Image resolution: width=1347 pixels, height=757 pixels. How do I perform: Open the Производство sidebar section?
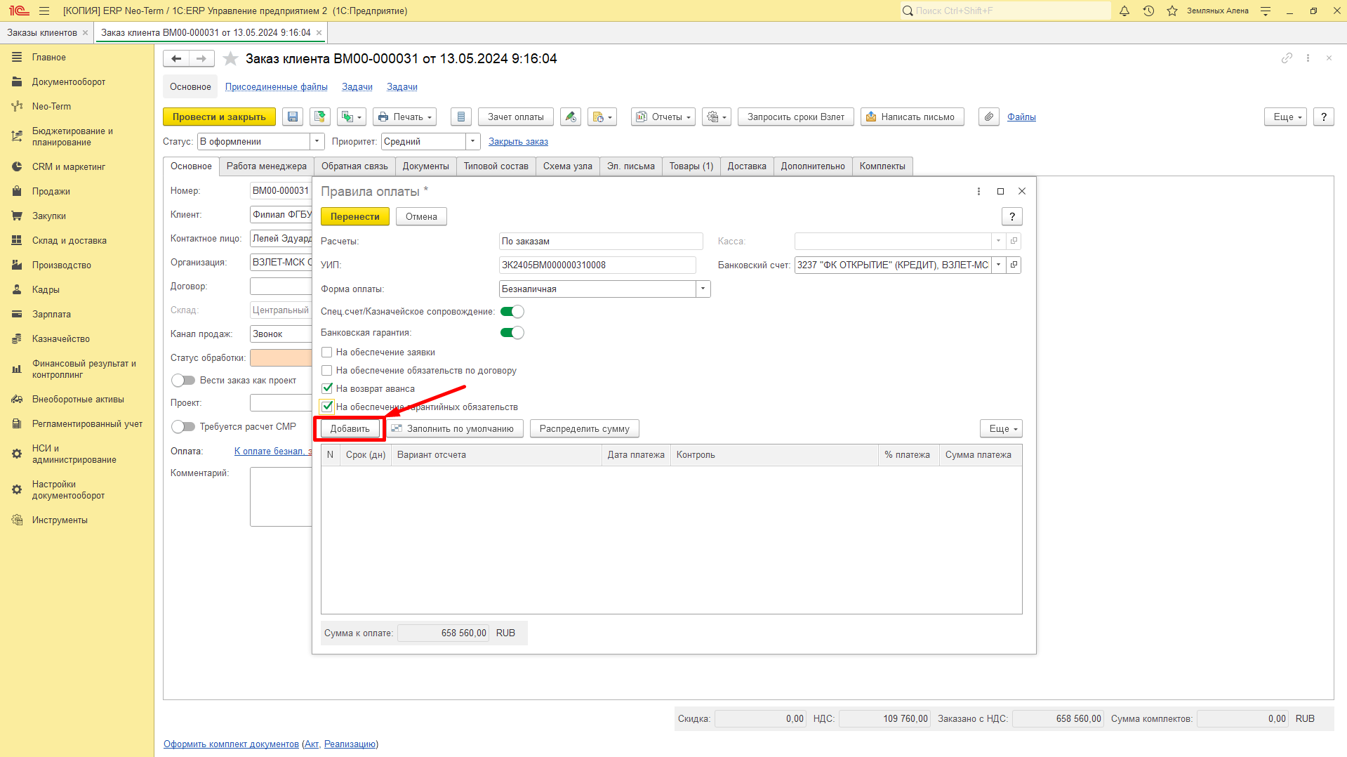61,265
